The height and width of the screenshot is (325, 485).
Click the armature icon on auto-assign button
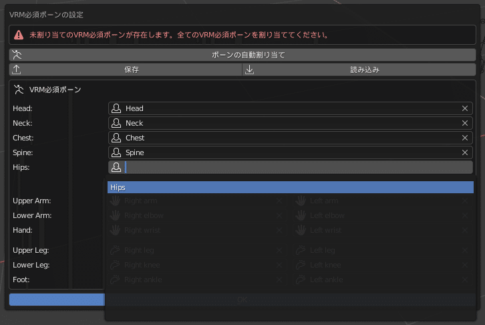17,55
